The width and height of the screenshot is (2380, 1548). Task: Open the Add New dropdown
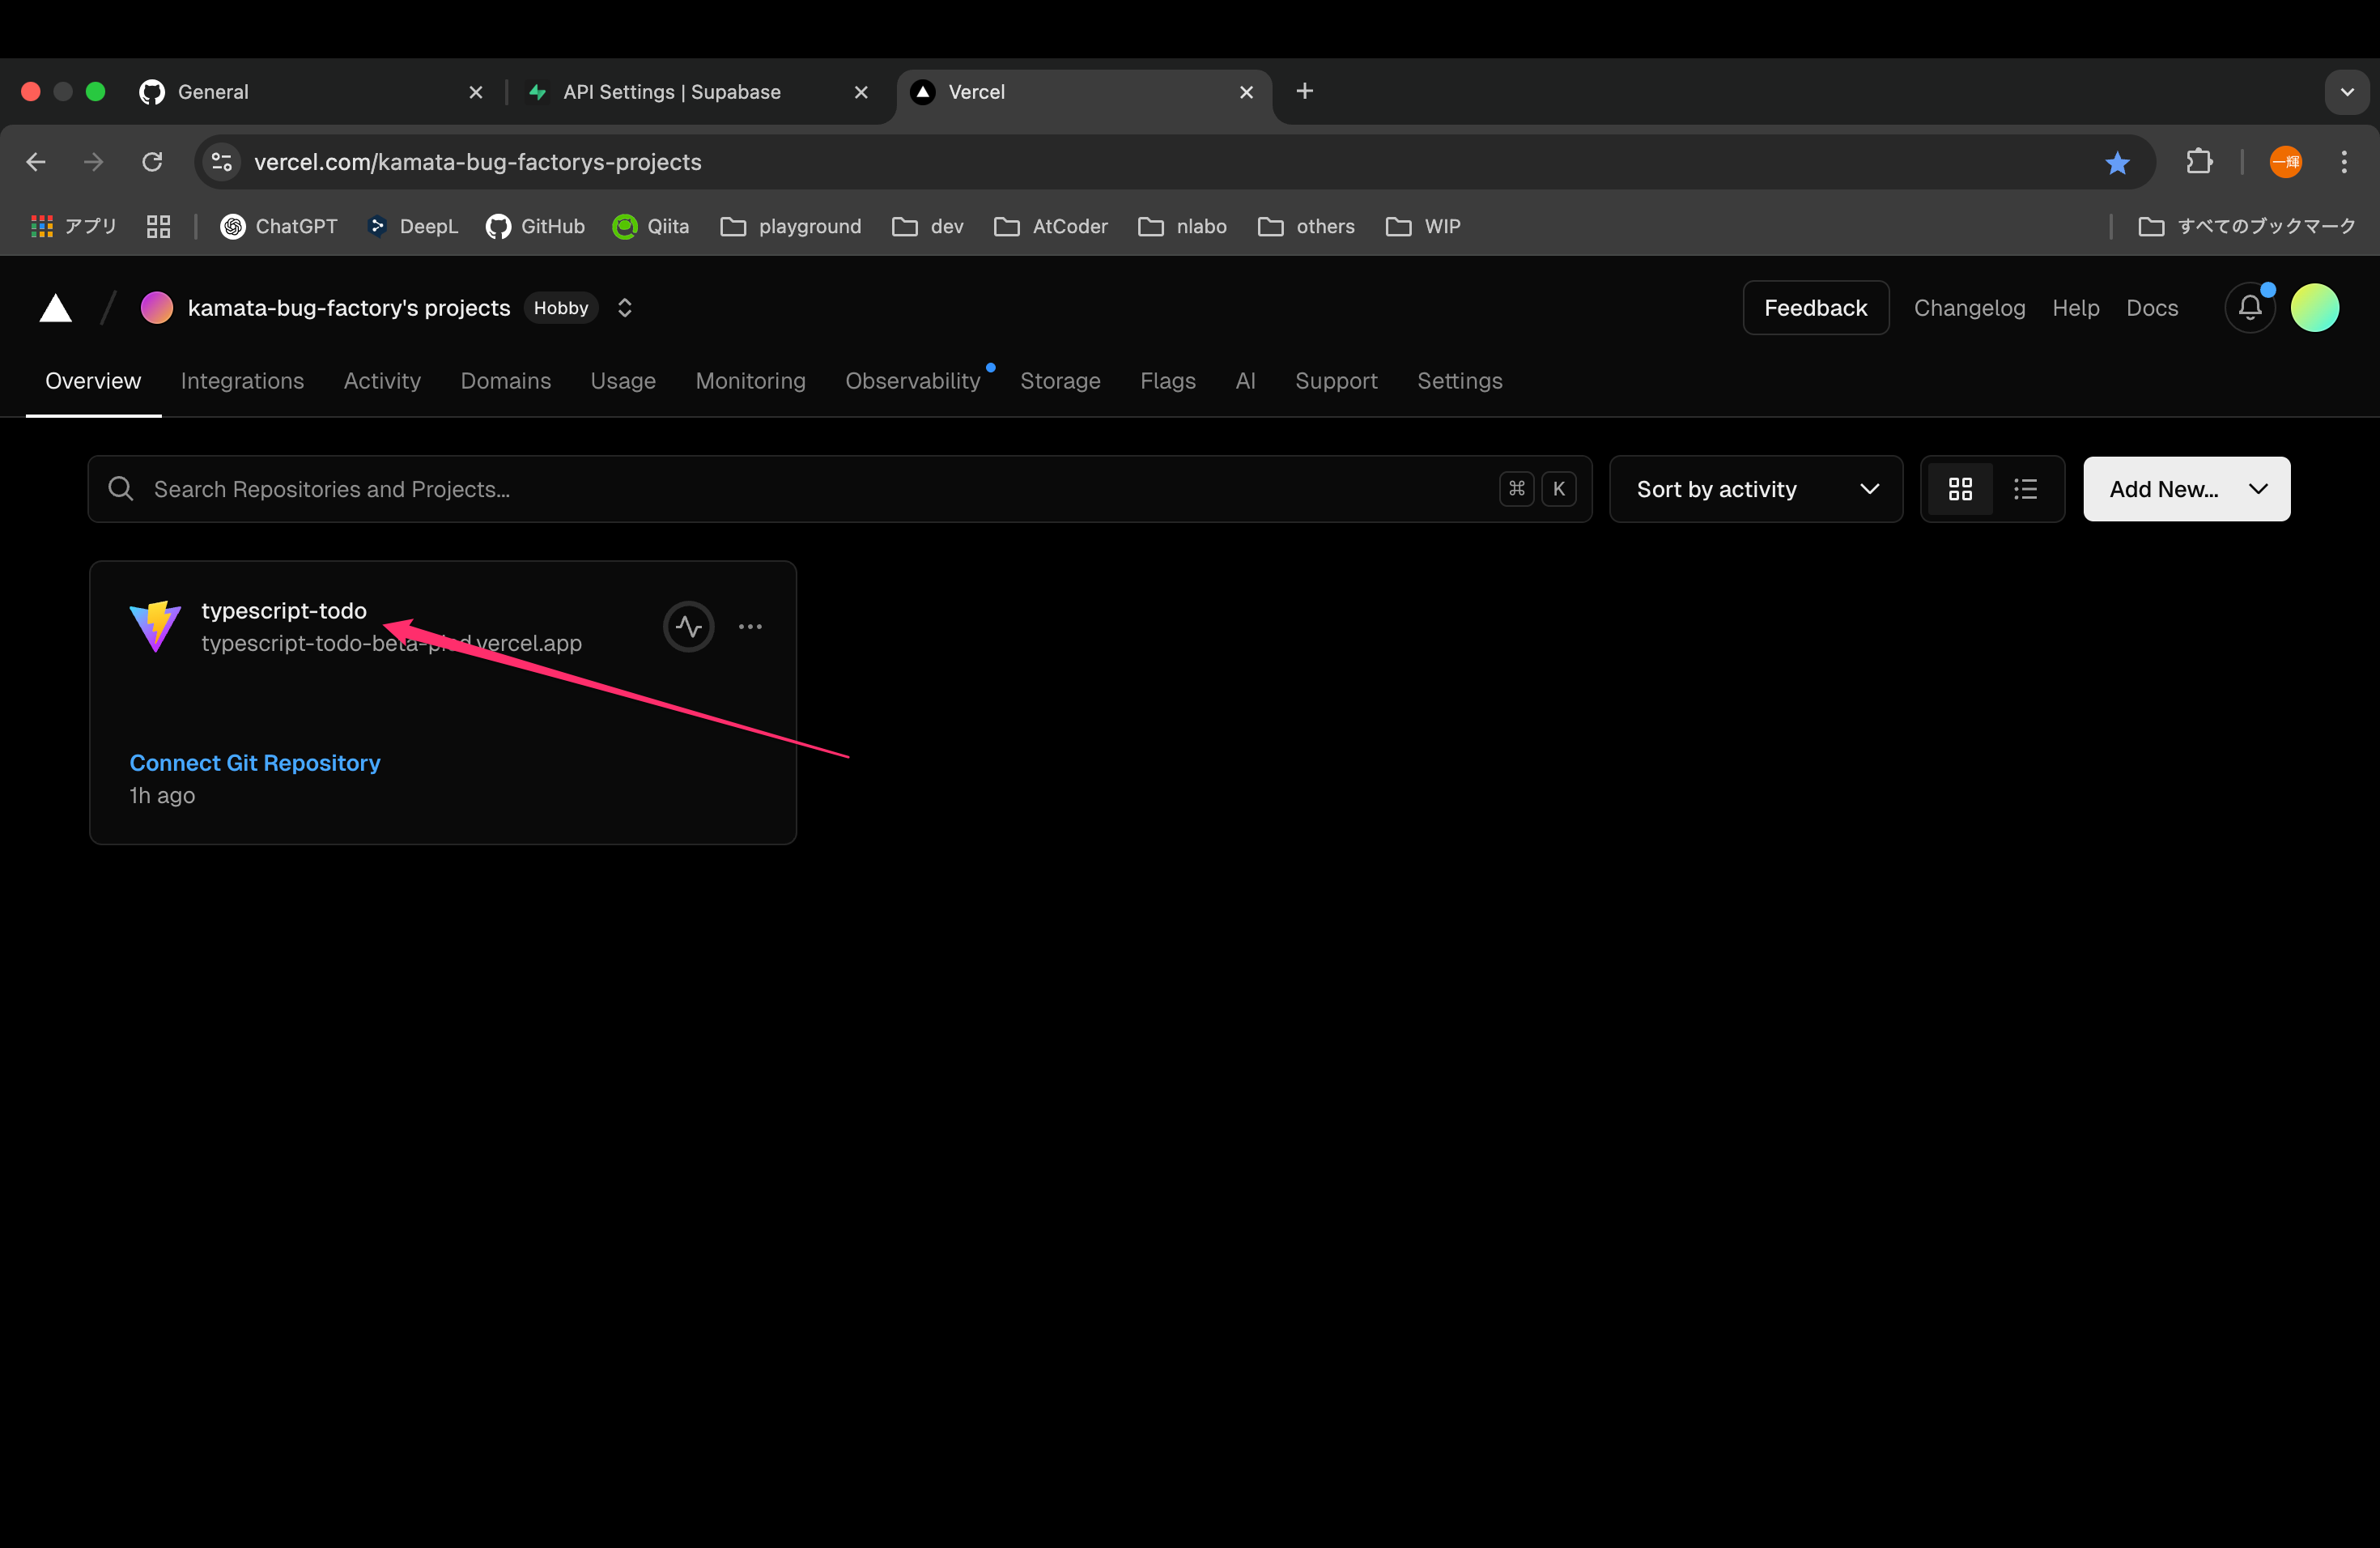(2186, 489)
